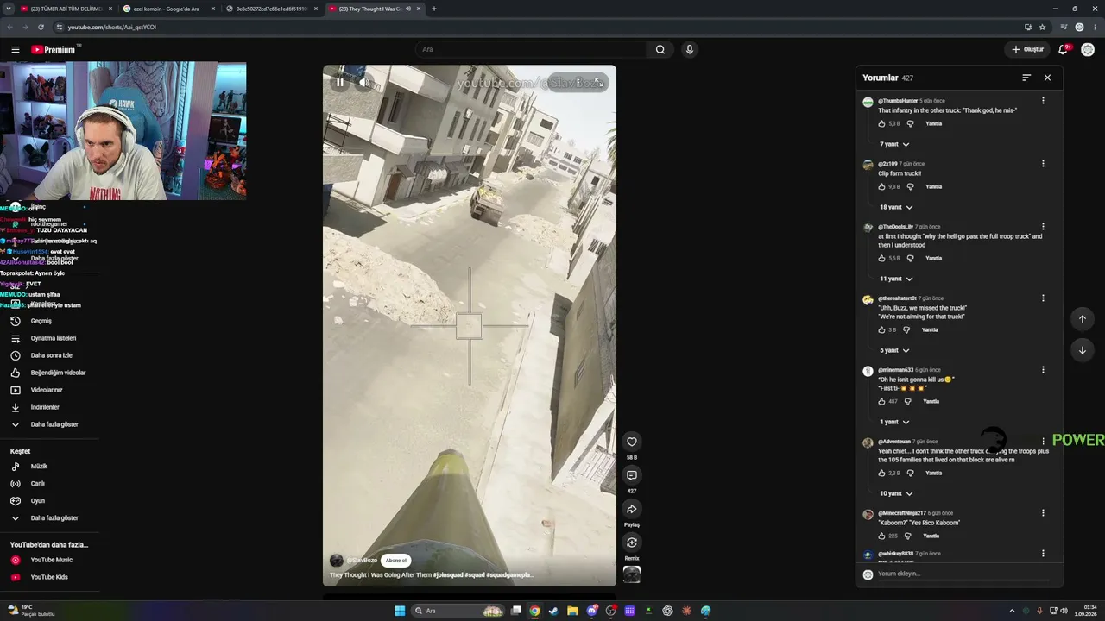Click the 'Yorum ekleyin...' comment field
The image size is (1105, 621).
coord(963,574)
